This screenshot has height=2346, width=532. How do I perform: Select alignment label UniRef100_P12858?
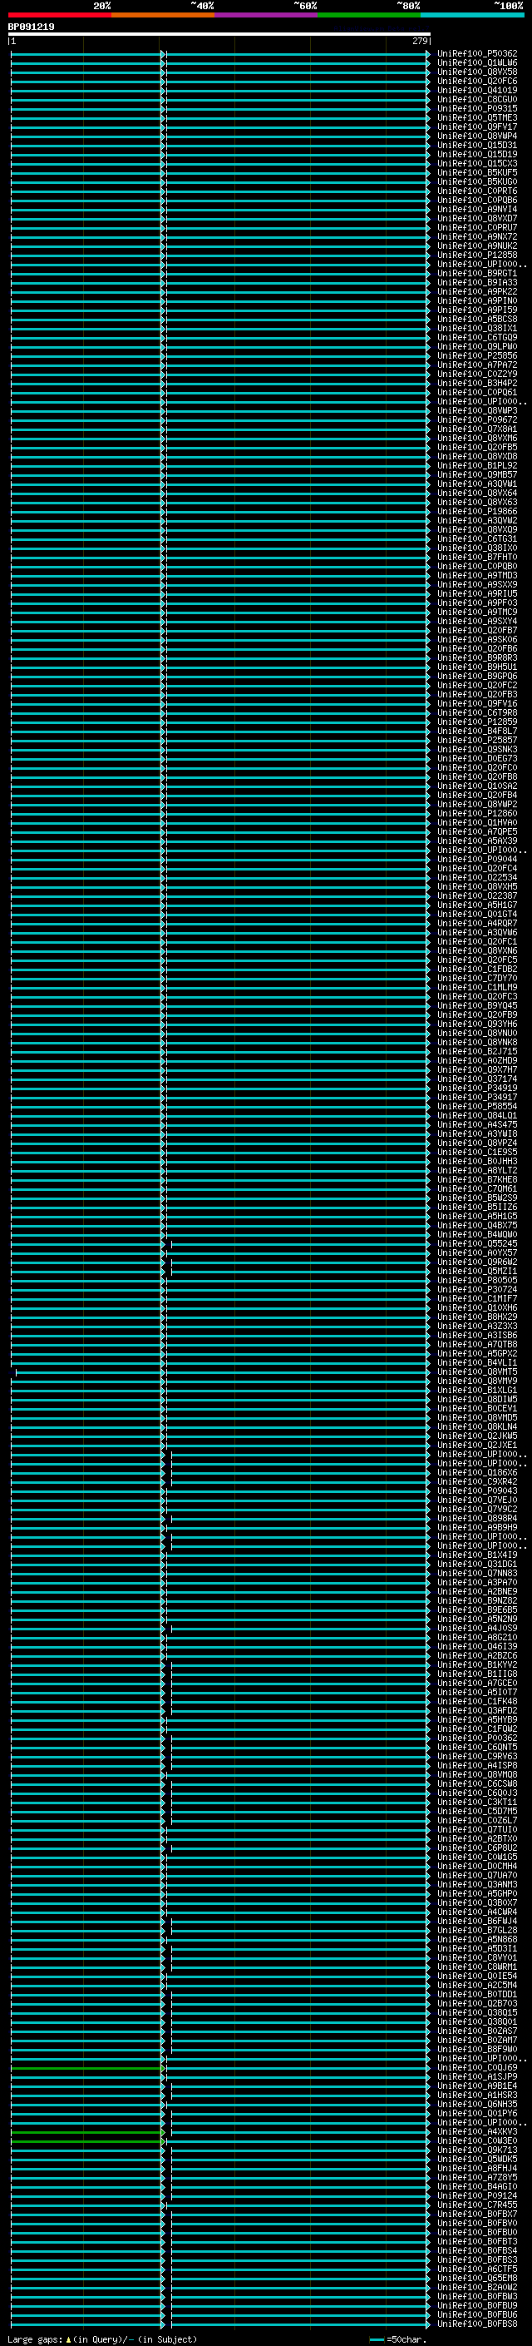click(477, 255)
